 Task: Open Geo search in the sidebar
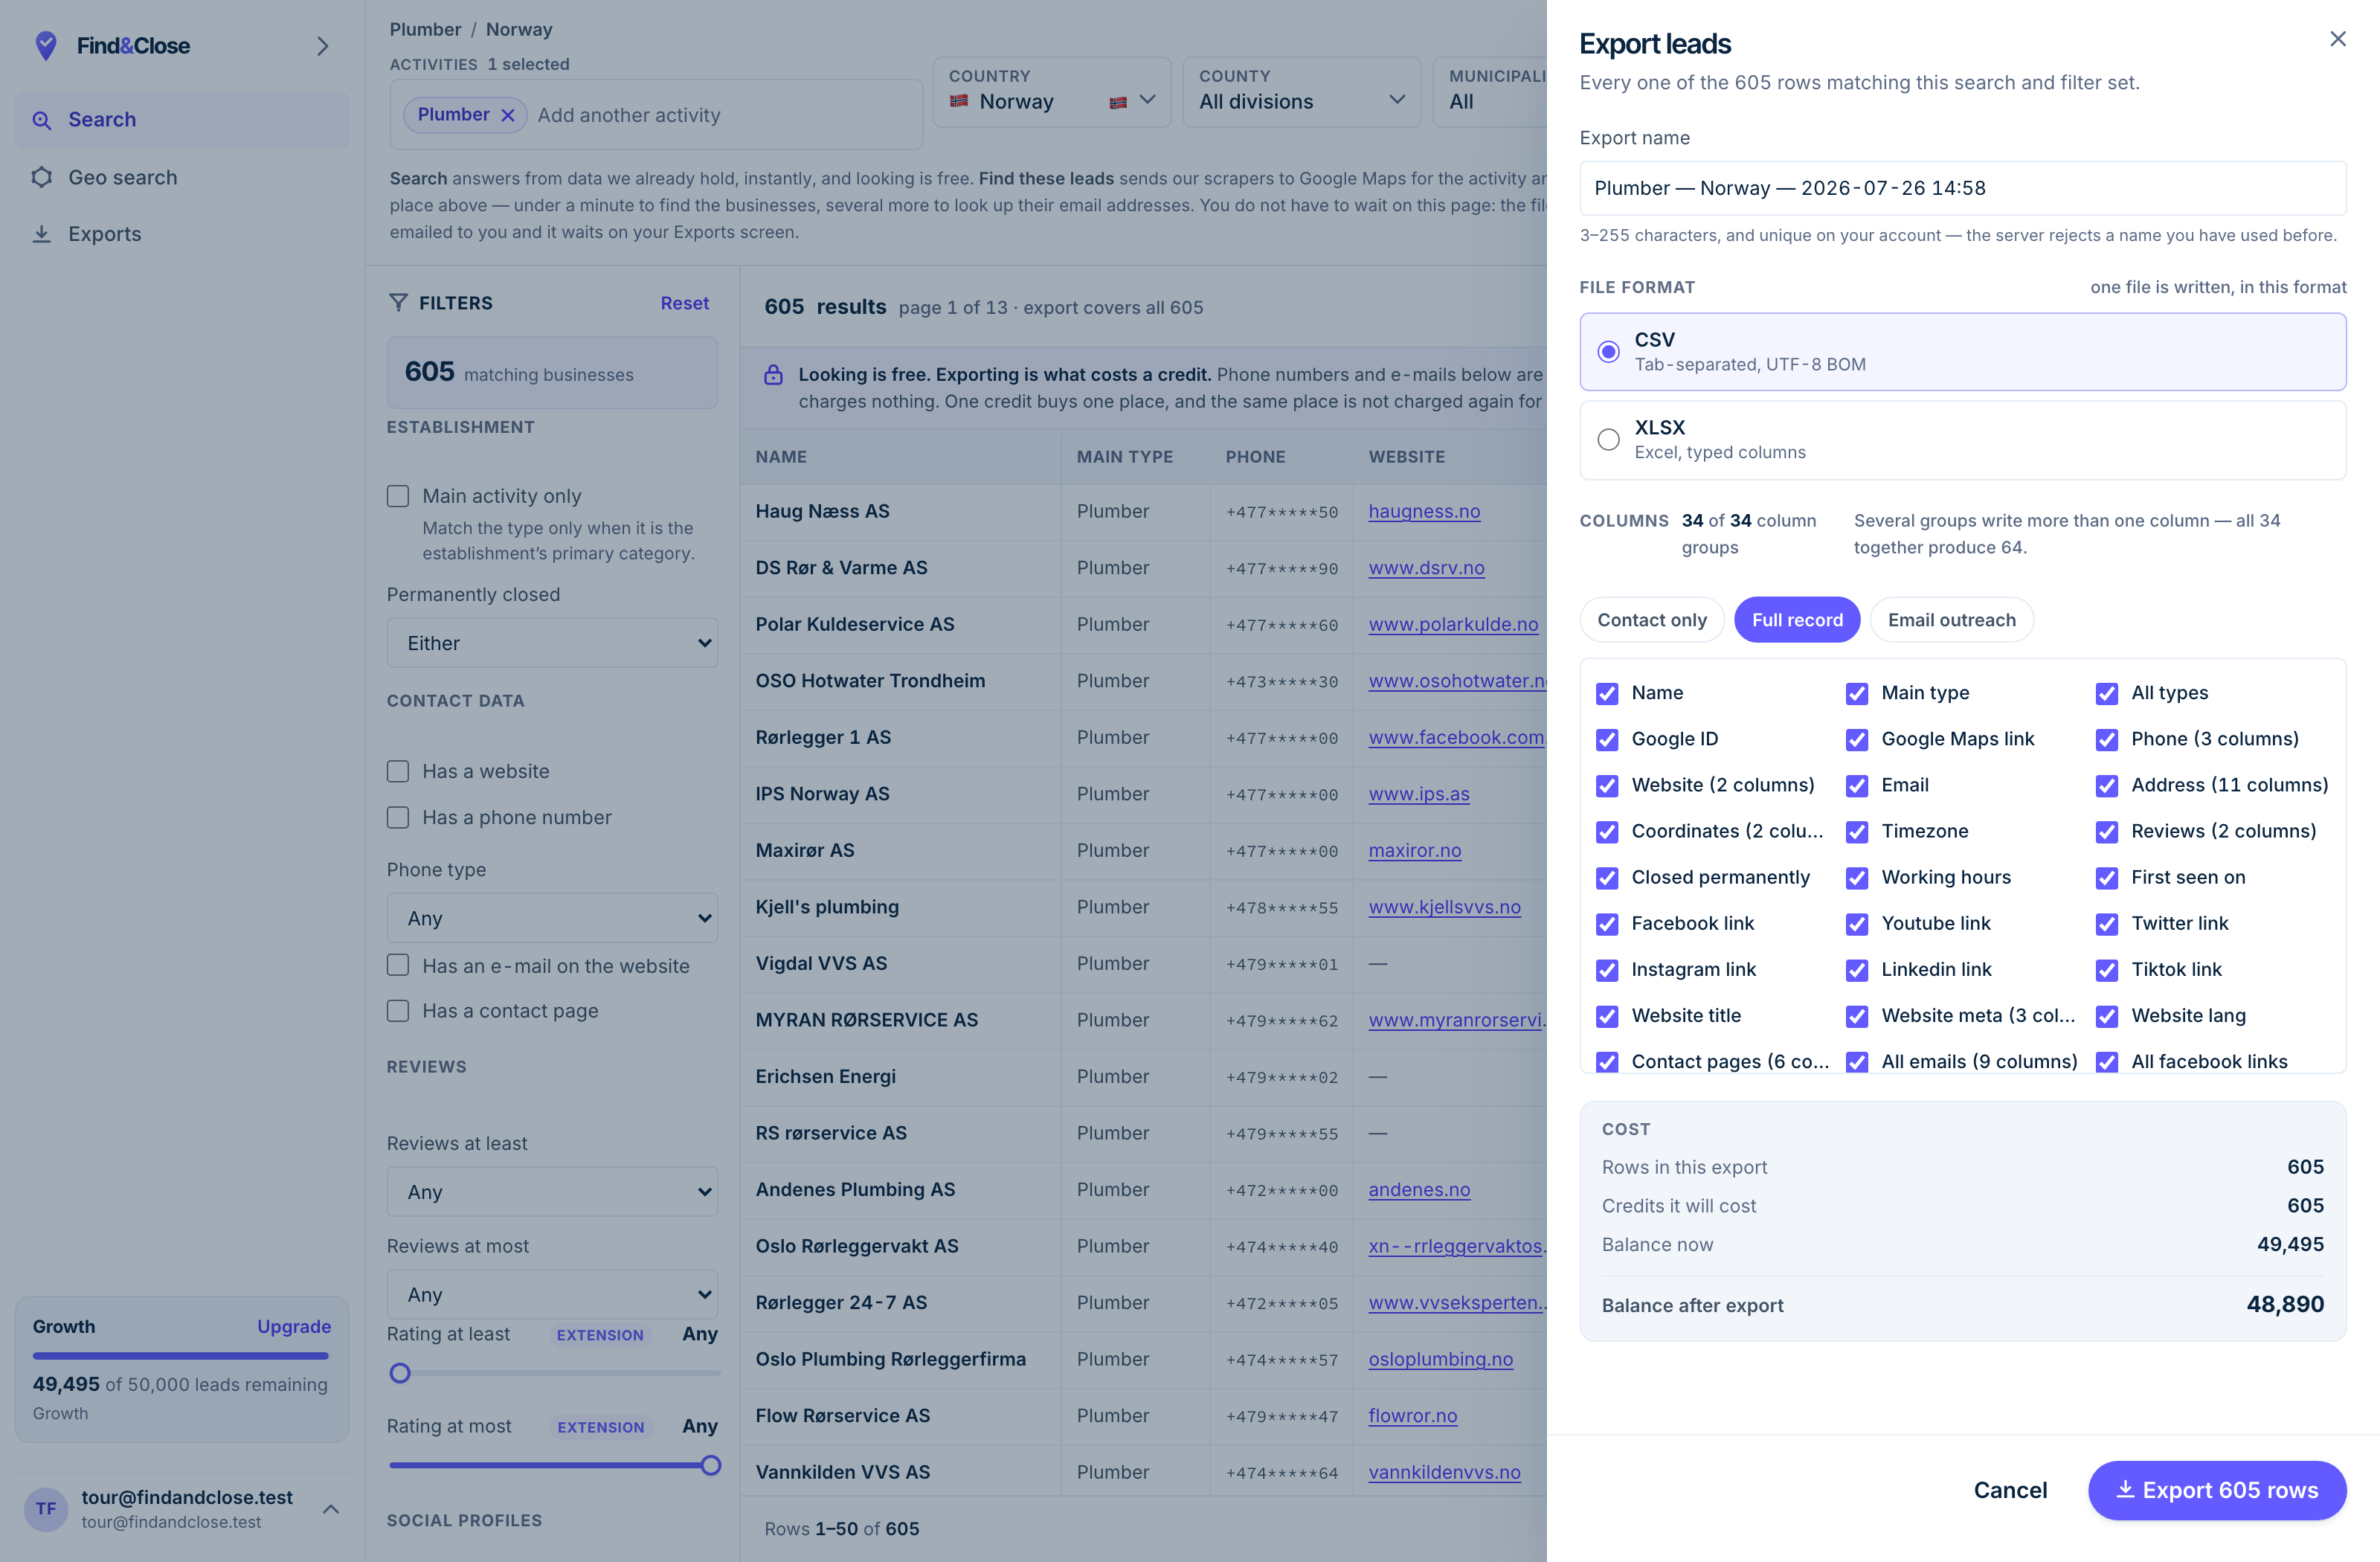point(182,177)
